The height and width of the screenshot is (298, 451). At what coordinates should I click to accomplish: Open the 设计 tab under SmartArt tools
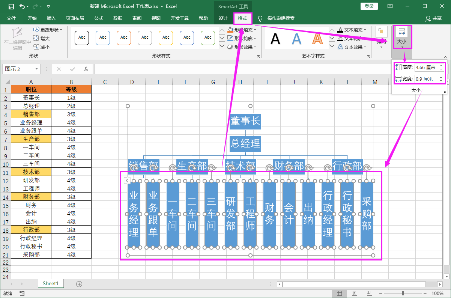223,18
